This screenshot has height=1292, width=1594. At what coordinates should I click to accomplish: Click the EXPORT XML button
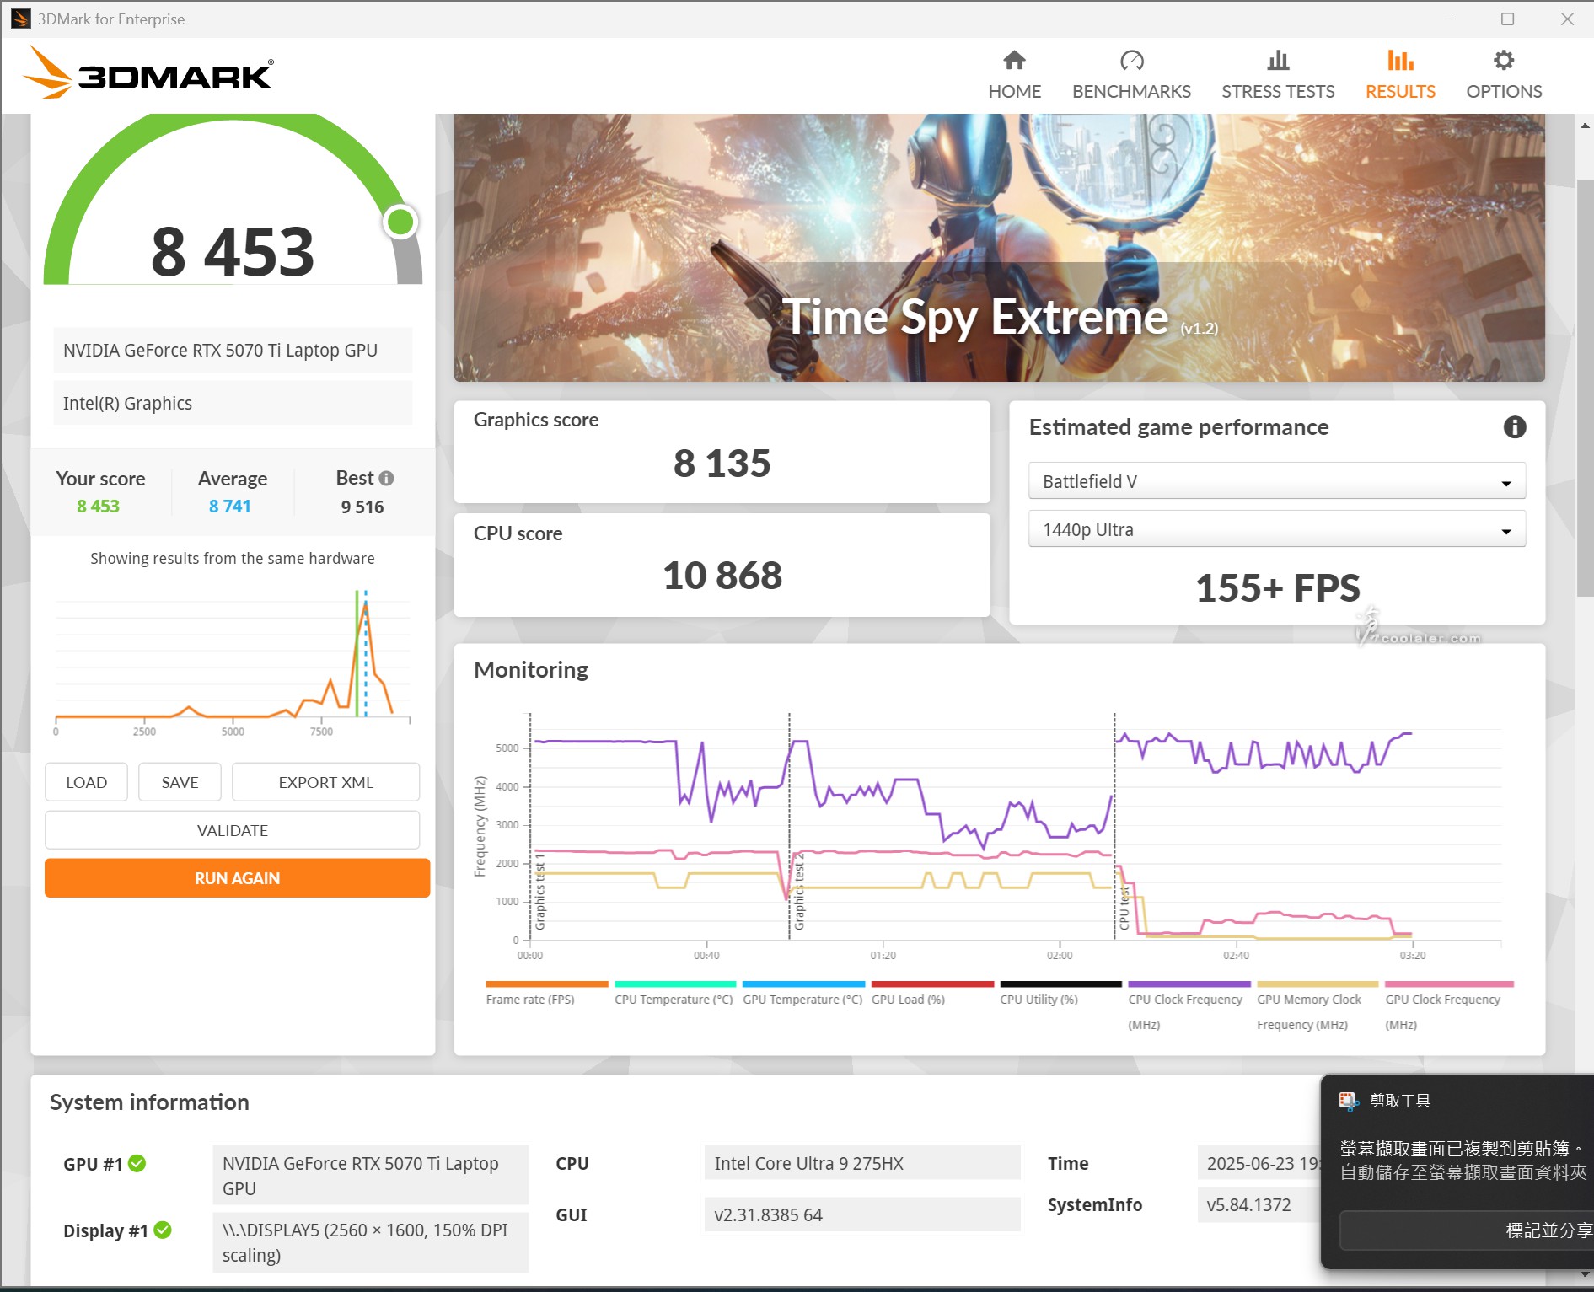point(325,782)
